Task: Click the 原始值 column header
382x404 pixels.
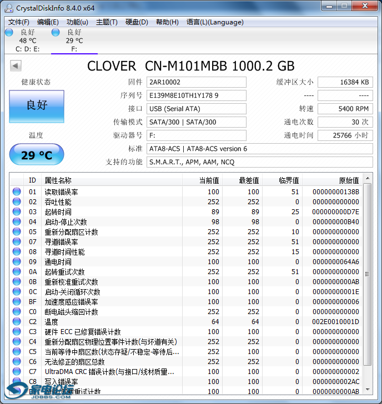Action: [x=333, y=180]
